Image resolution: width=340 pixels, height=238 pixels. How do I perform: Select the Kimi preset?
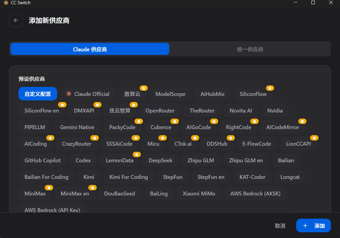click(x=89, y=177)
